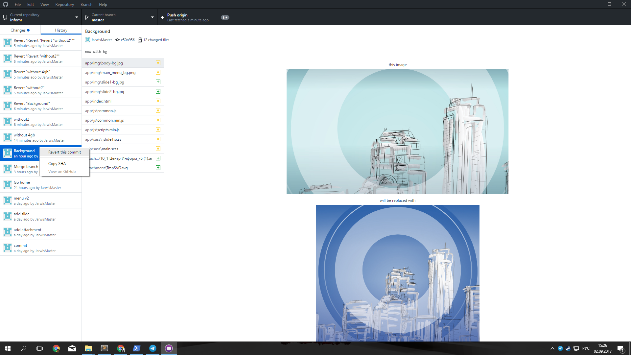The image size is (631, 355).
Task: Select the Revert "without2" commit
Action: 41,90
